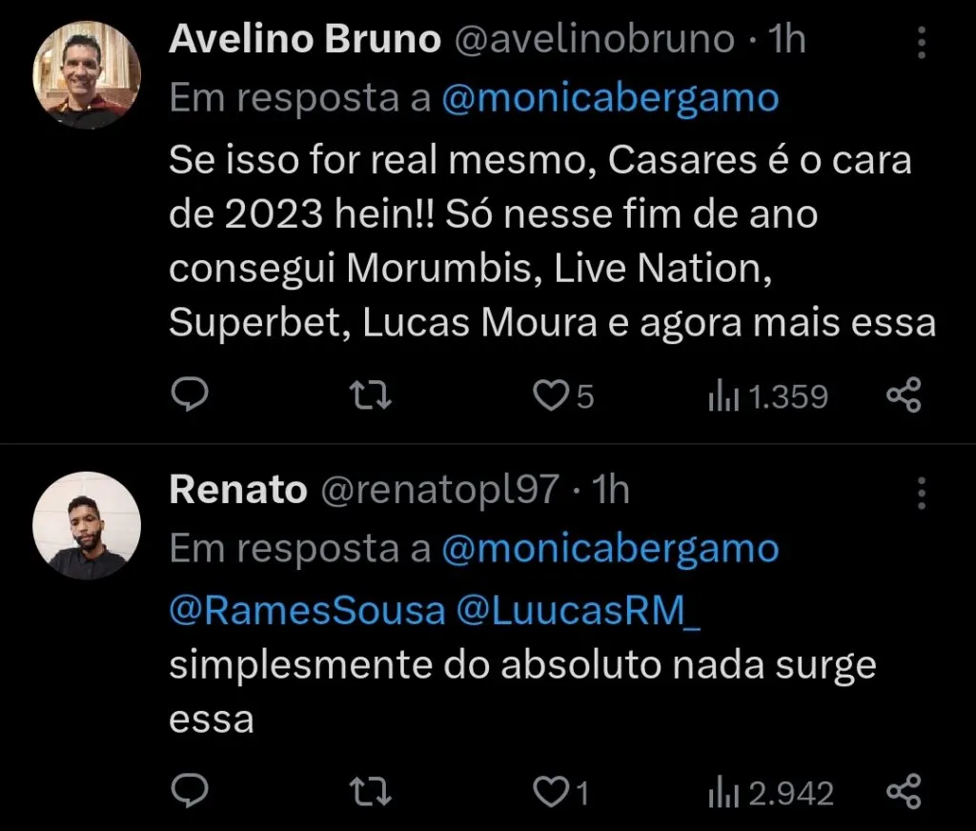Viewport: 976px width, 831px height.
Task: Share Renato's tweet
Action: [904, 791]
